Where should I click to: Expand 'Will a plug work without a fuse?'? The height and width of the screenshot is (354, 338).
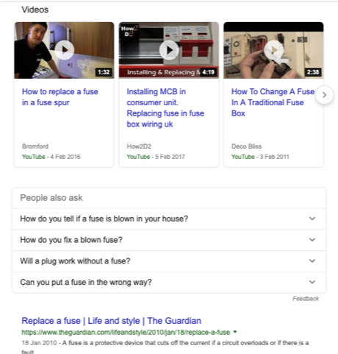[x=169, y=261]
